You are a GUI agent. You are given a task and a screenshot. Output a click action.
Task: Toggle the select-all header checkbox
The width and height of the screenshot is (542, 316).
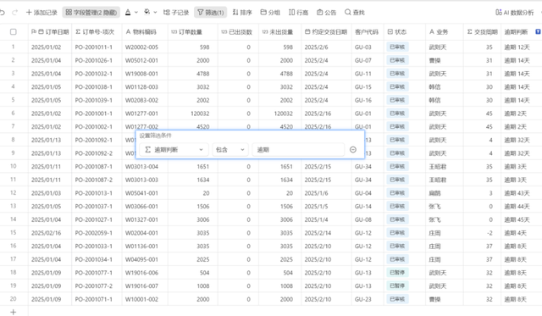point(14,32)
